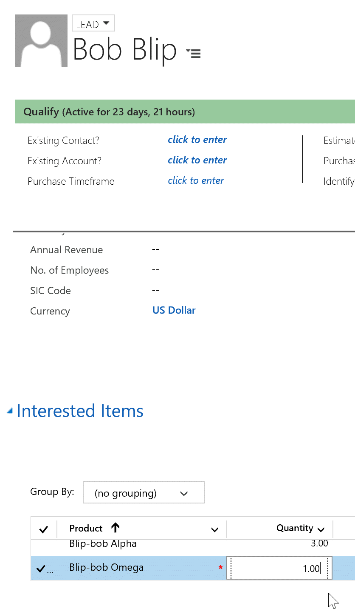Click Purchase Timeframe click to enter field
The image size is (355, 609).
point(196,180)
